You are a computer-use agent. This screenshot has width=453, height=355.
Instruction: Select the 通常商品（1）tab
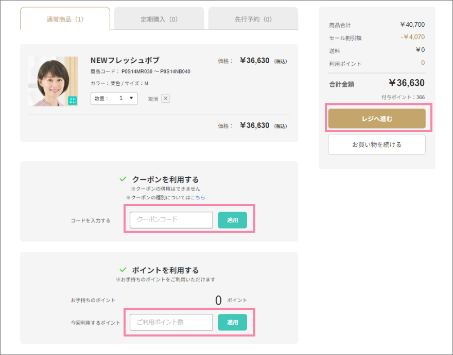[x=65, y=17]
